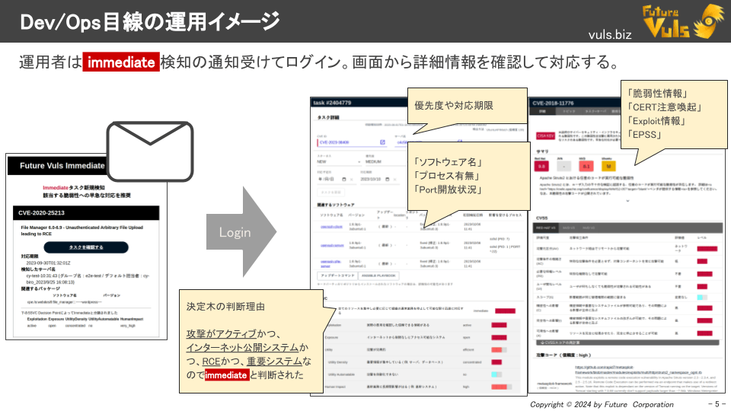Click the アップデートコマンド button
The image size is (731, 411).
click(x=336, y=275)
